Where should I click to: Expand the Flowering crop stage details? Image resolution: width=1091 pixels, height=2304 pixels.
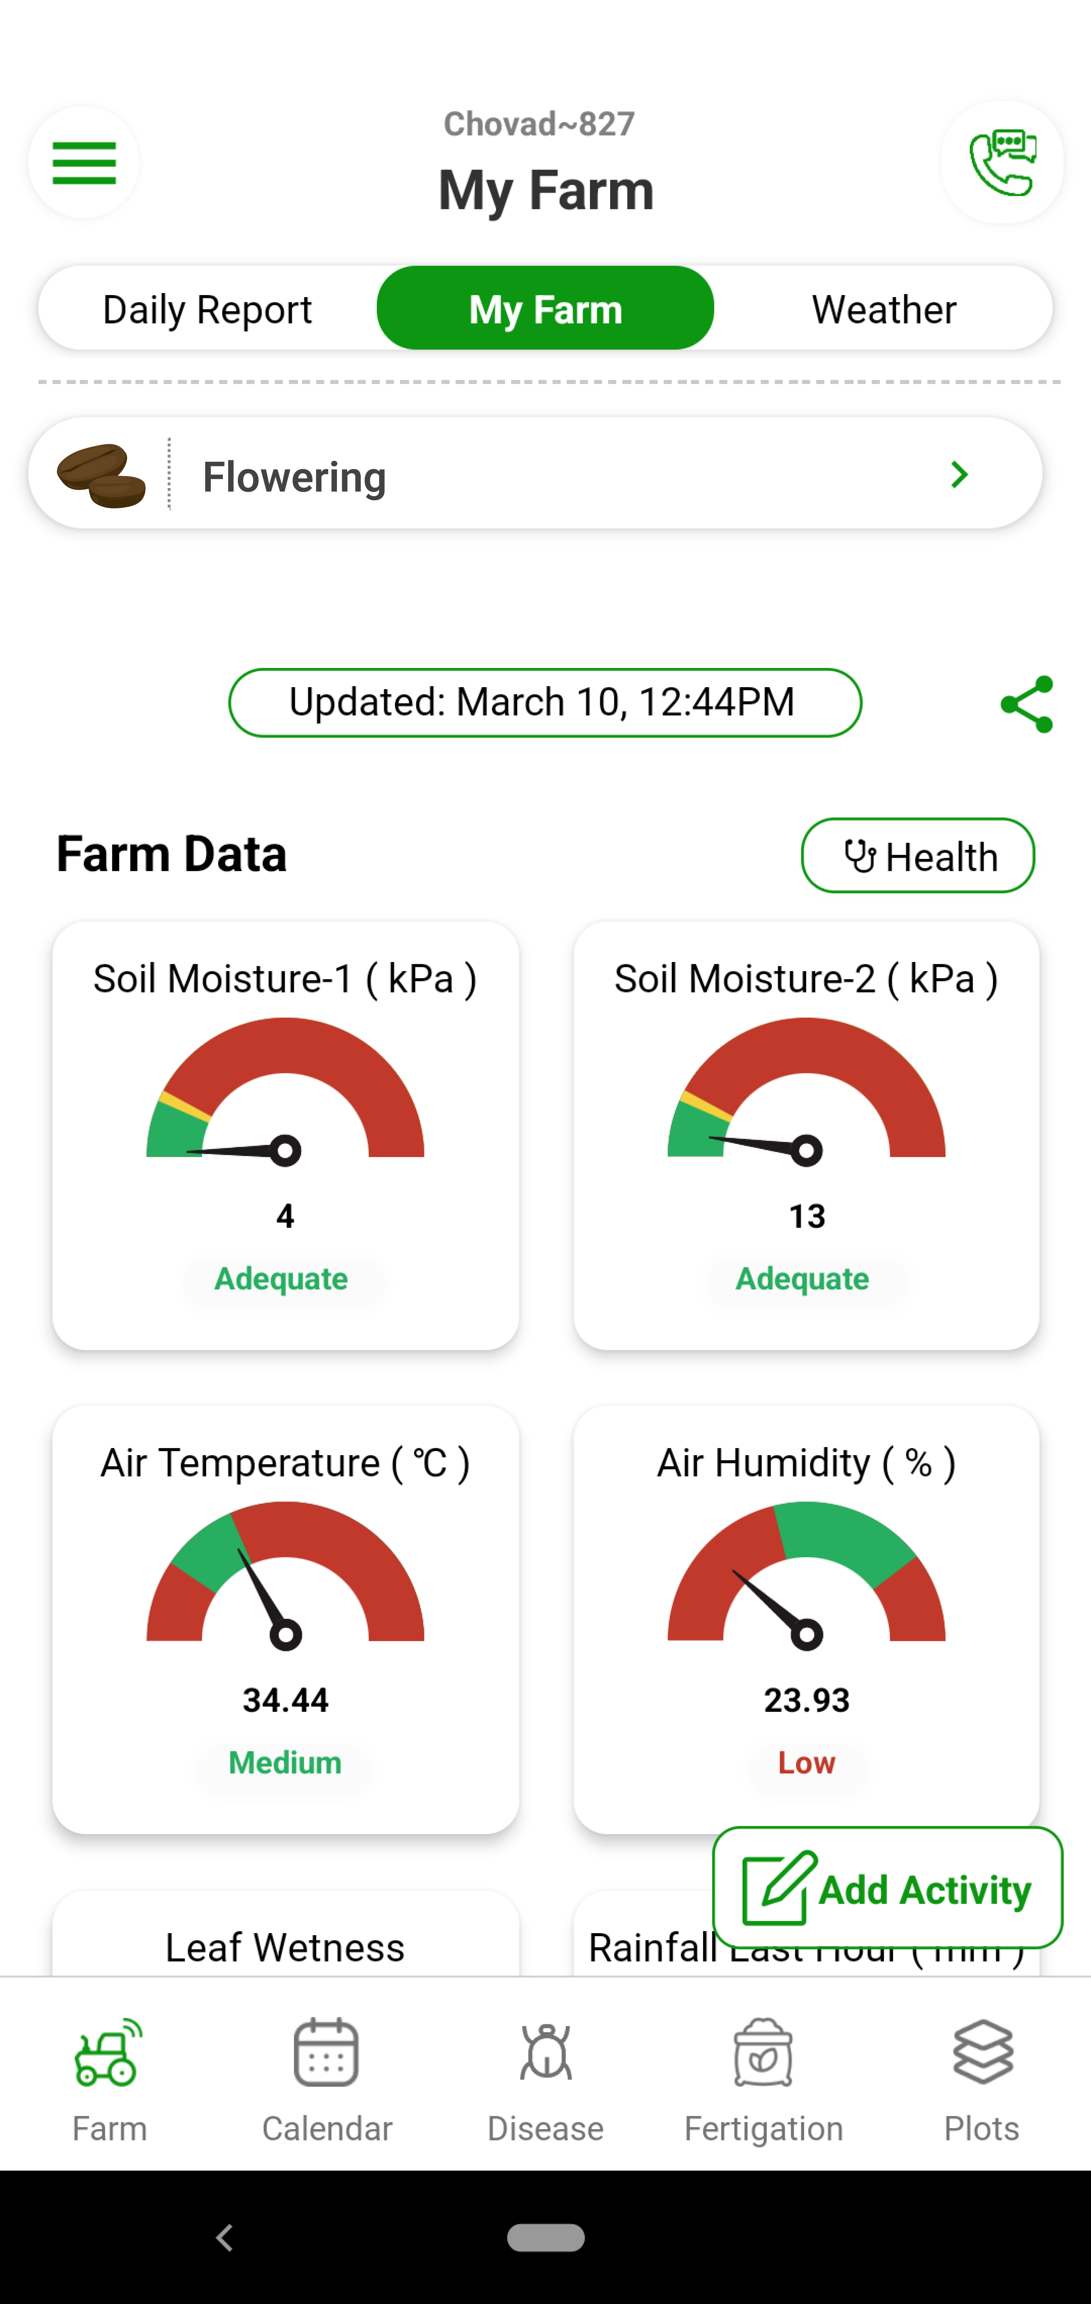click(960, 474)
